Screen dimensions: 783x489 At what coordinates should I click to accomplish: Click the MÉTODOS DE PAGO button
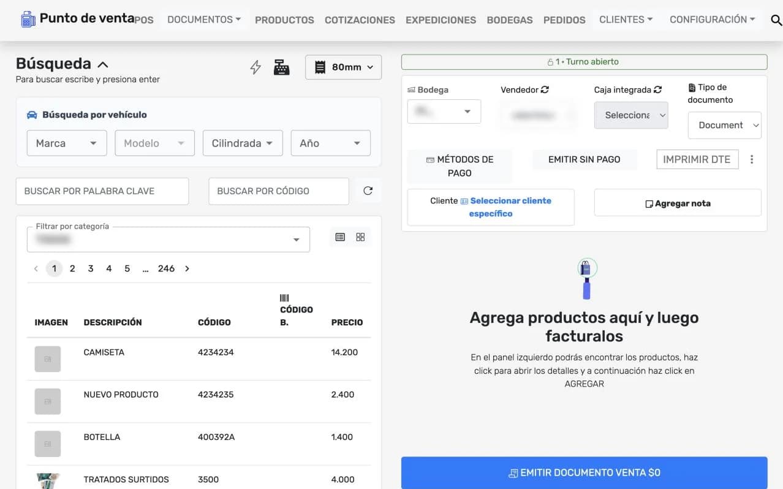[x=460, y=166]
